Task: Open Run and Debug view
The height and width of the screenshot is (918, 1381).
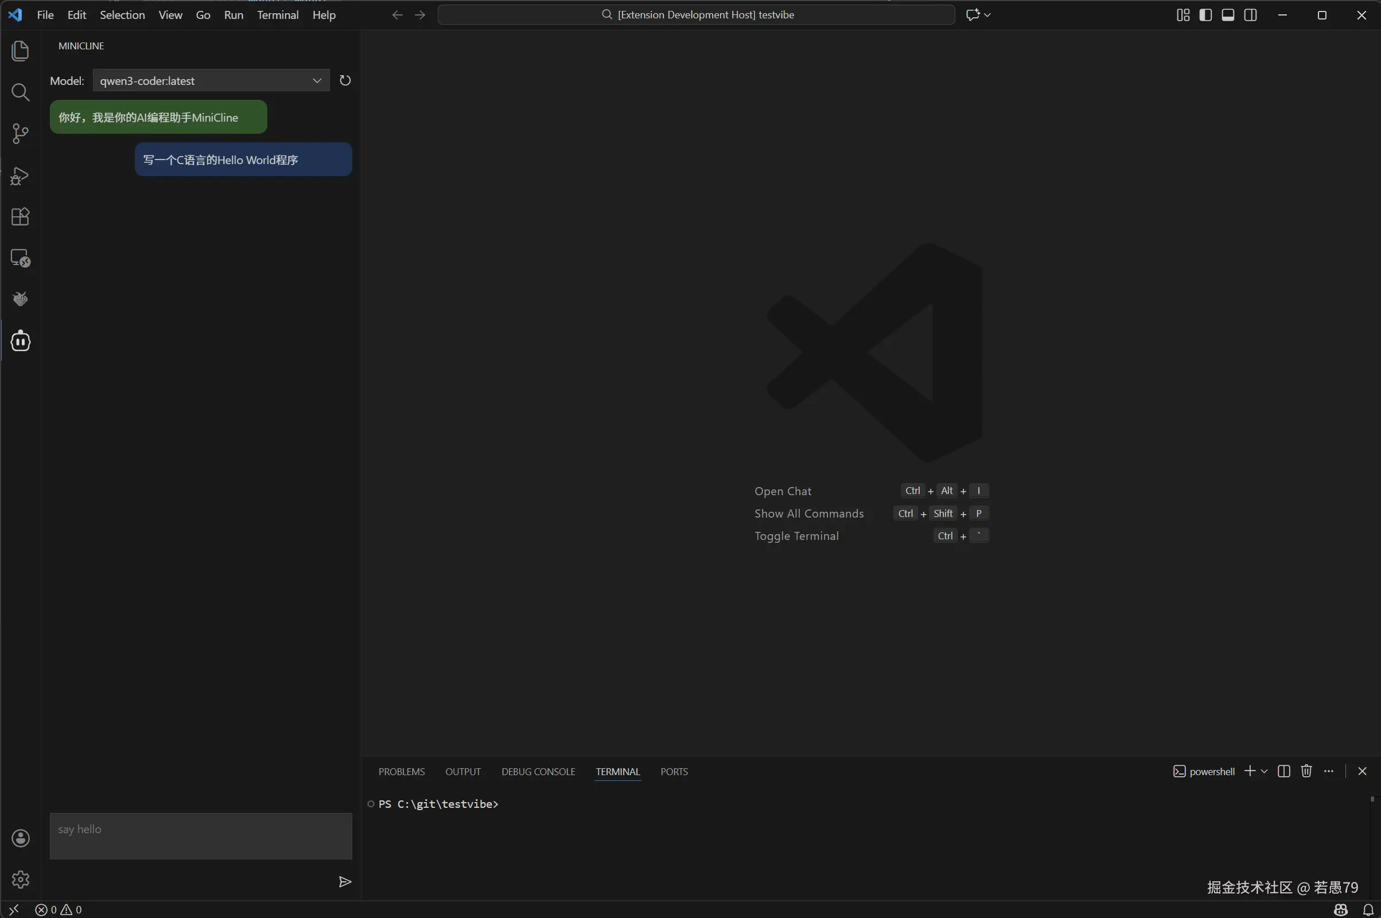Action: tap(21, 176)
